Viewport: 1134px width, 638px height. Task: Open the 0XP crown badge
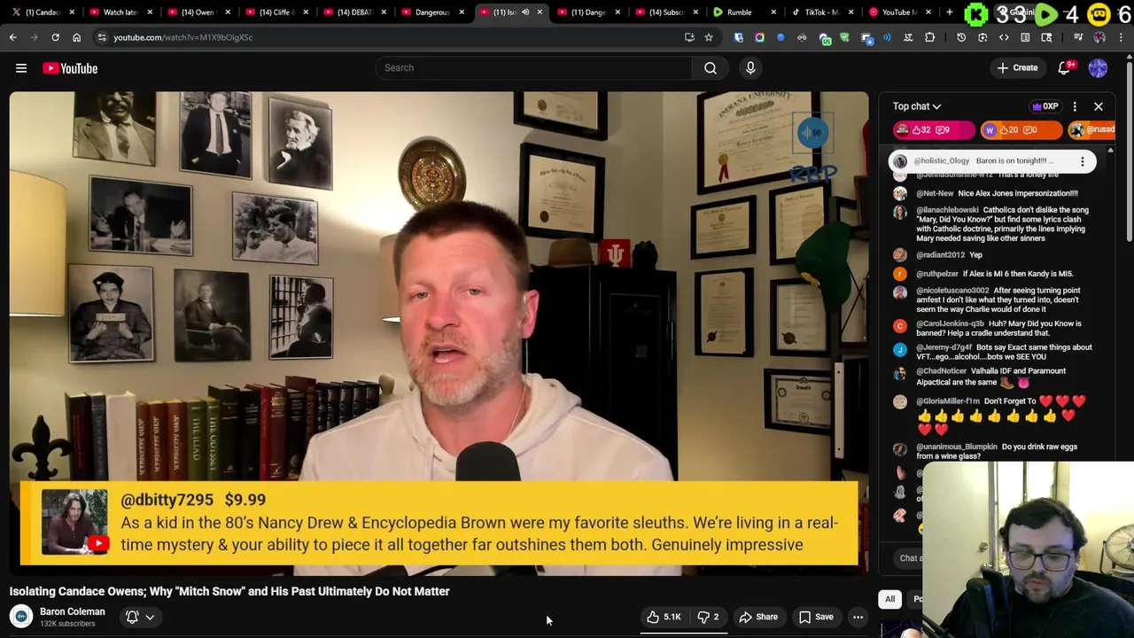coord(1045,106)
